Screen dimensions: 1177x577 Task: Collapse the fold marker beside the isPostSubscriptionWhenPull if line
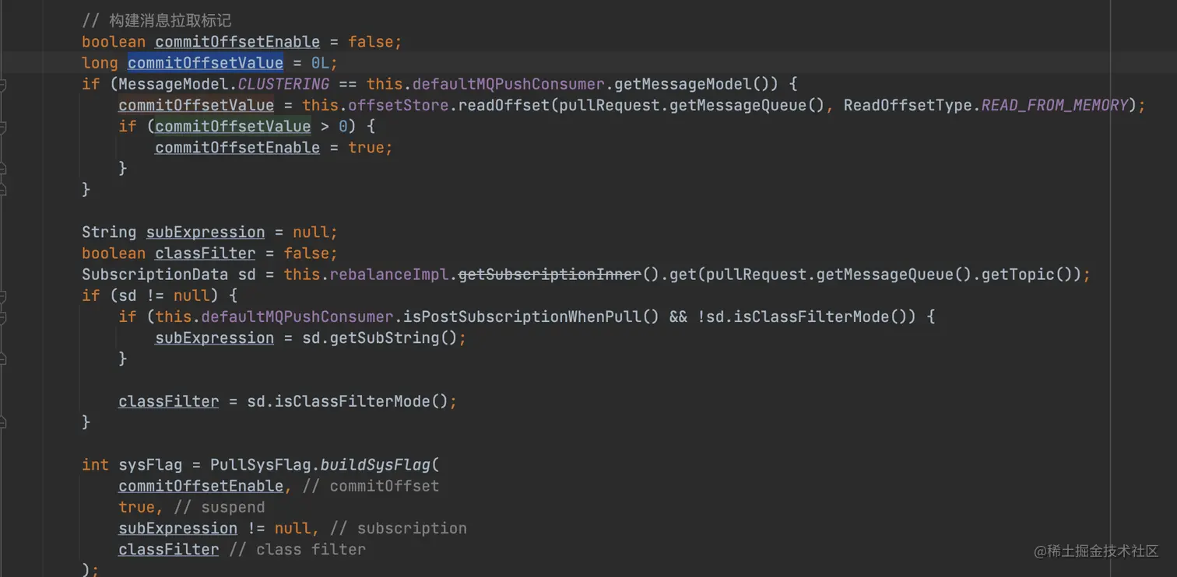point(3,316)
